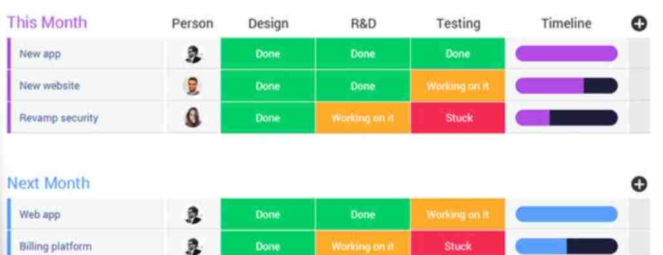The width and height of the screenshot is (663, 255).
Task: Collapse the This Month group title
Action: coord(47,23)
